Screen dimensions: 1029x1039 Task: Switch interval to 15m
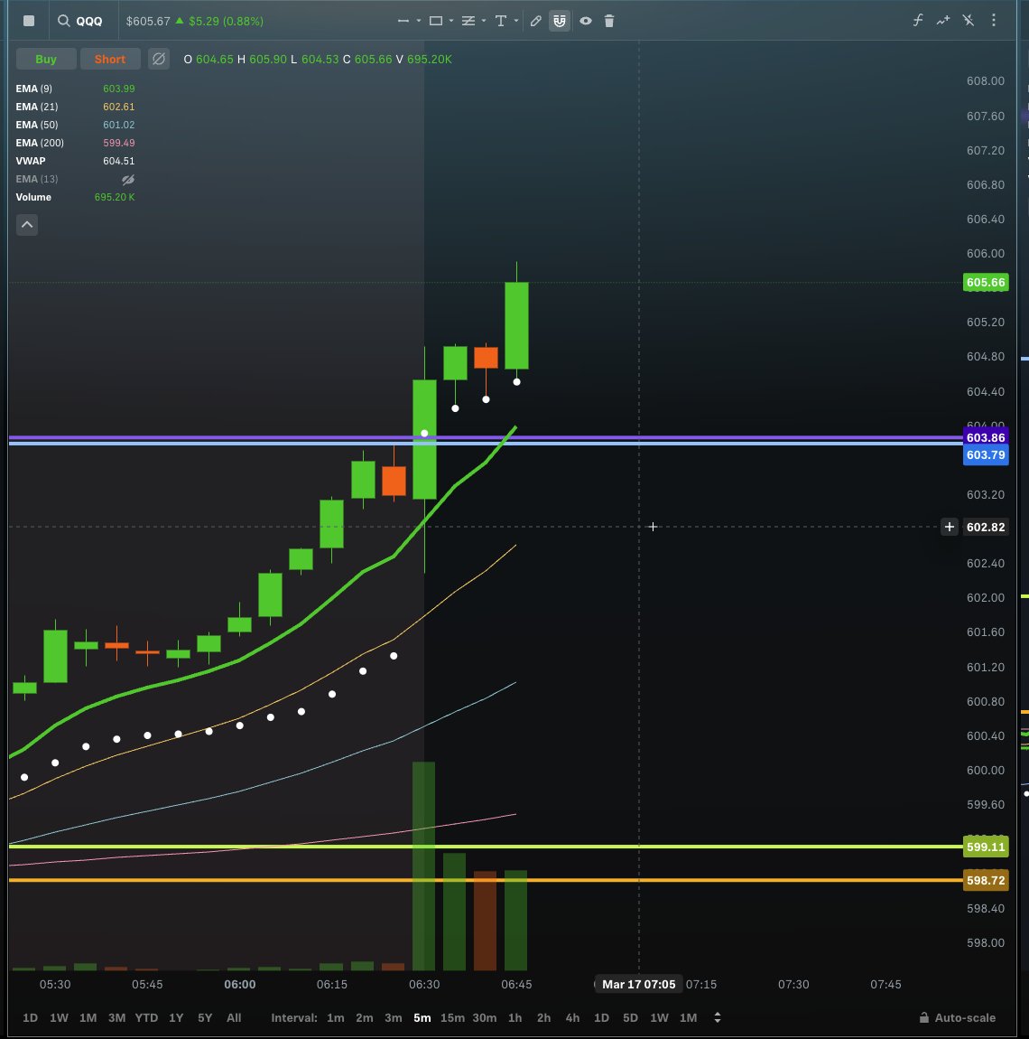coord(452,1018)
